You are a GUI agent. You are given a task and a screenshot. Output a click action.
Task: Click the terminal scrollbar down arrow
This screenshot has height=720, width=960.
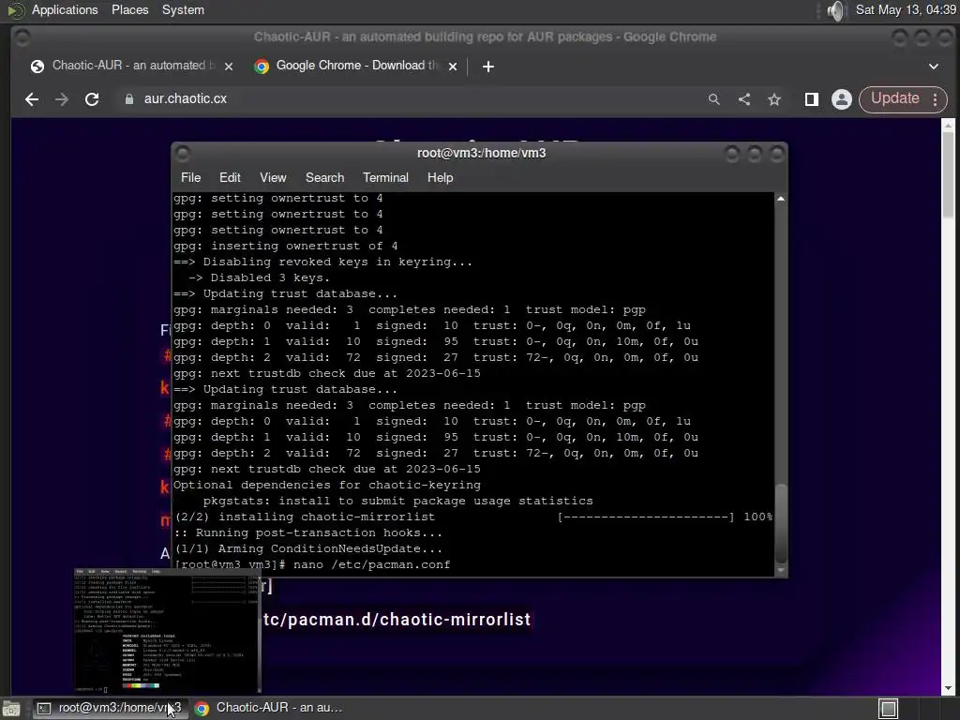click(781, 570)
